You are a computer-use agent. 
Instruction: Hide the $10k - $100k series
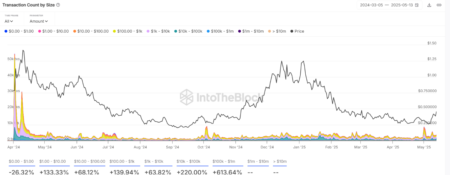(x=188, y=31)
